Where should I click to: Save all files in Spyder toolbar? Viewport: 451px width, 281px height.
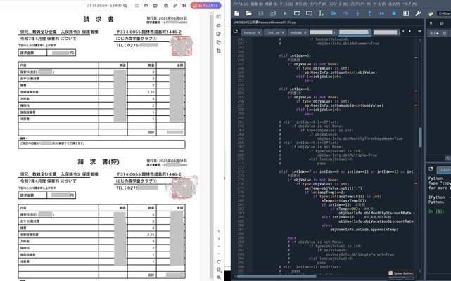point(273,13)
